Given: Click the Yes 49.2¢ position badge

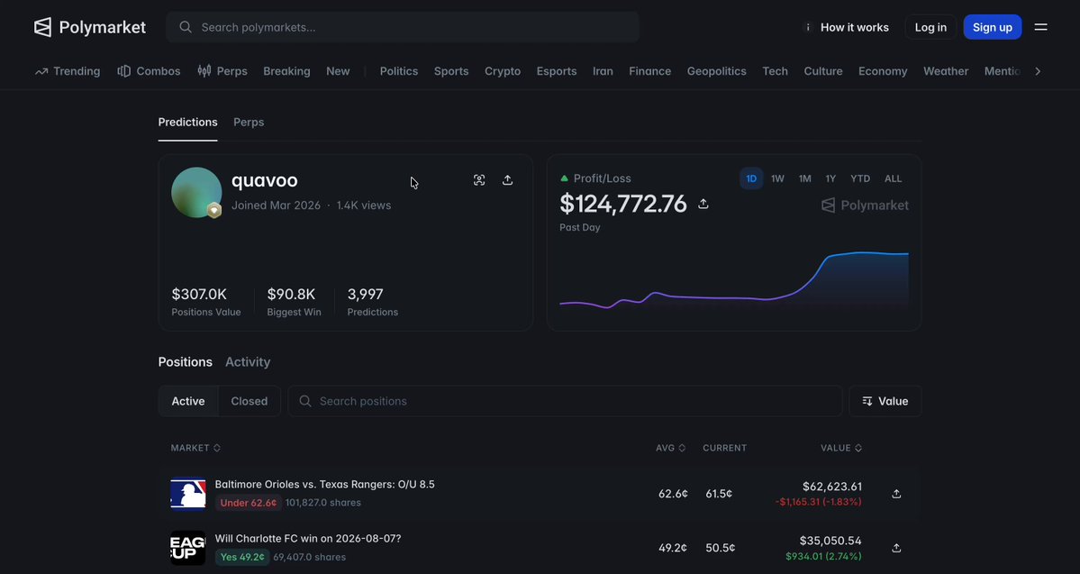Looking at the screenshot, I should point(241,557).
